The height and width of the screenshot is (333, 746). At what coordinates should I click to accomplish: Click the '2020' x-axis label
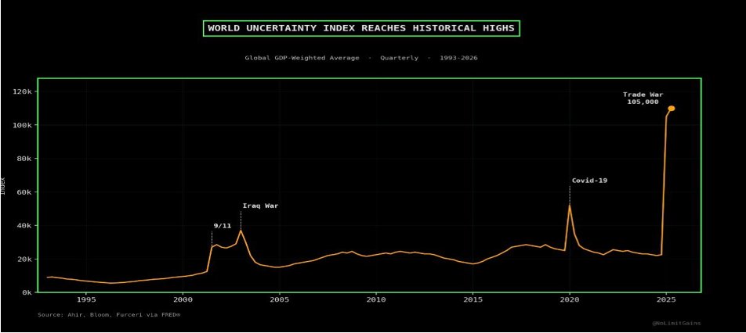coord(570,300)
